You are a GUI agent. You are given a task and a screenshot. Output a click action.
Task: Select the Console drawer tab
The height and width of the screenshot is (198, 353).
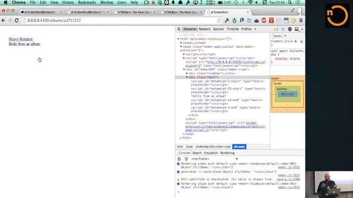184,153
